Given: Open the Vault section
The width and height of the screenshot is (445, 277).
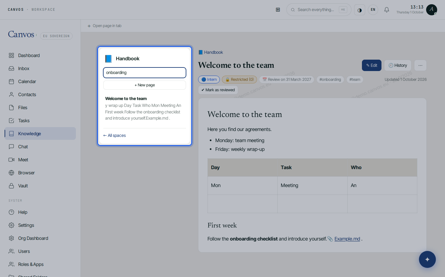Looking at the screenshot, I should coord(40,186).
